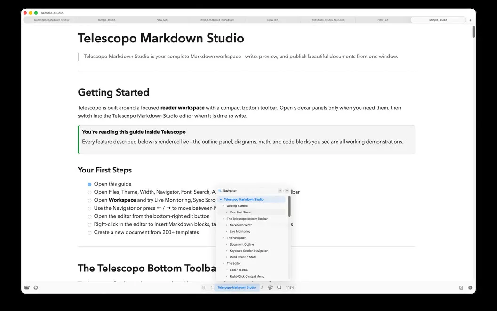Jump to 'Document Outline' in Navigator
Viewport: 497px width, 311px height.
pos(252,245)
